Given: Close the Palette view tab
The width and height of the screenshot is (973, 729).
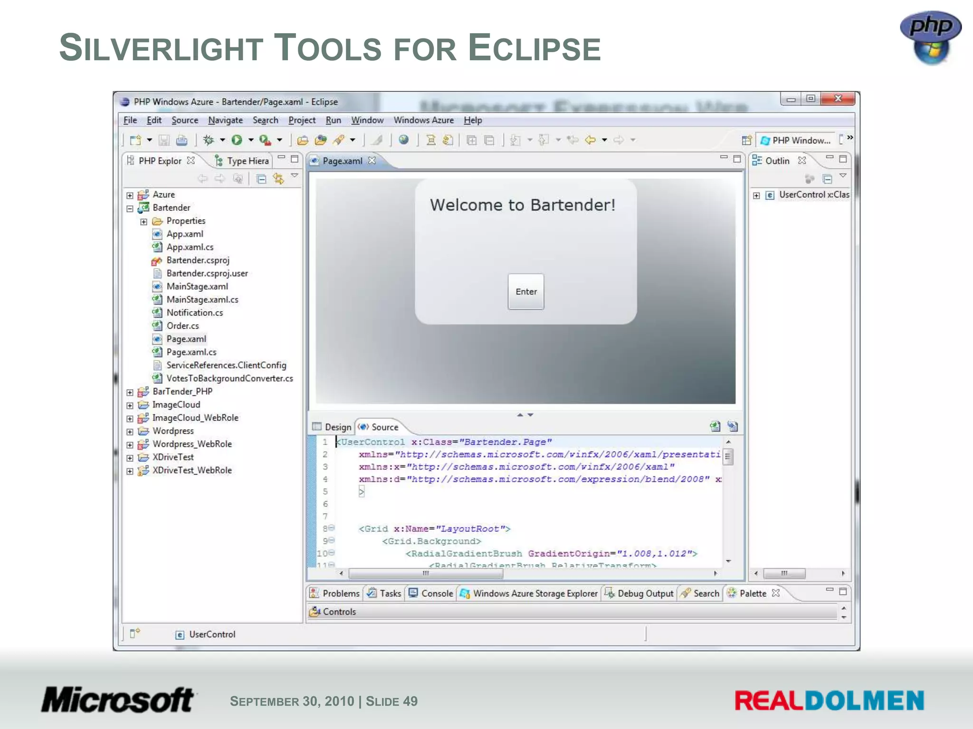Looking at the screenshot, I should click(776, 593).
